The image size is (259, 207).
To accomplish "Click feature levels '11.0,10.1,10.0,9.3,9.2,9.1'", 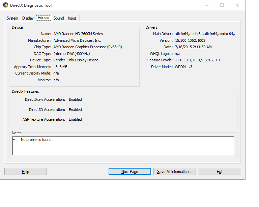I will click(198, 60).
